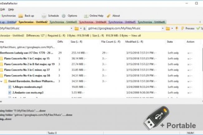Switch to the Synchronize - Untitled4 tab
Image resolution: width=203 pixels, height=135 pixels.
coord(93,22)
